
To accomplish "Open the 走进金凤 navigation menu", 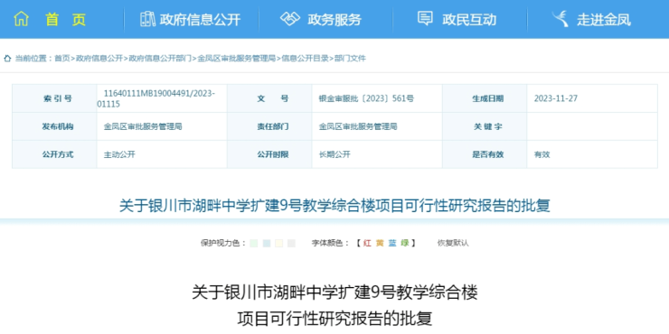I will [x=604, y=20].
